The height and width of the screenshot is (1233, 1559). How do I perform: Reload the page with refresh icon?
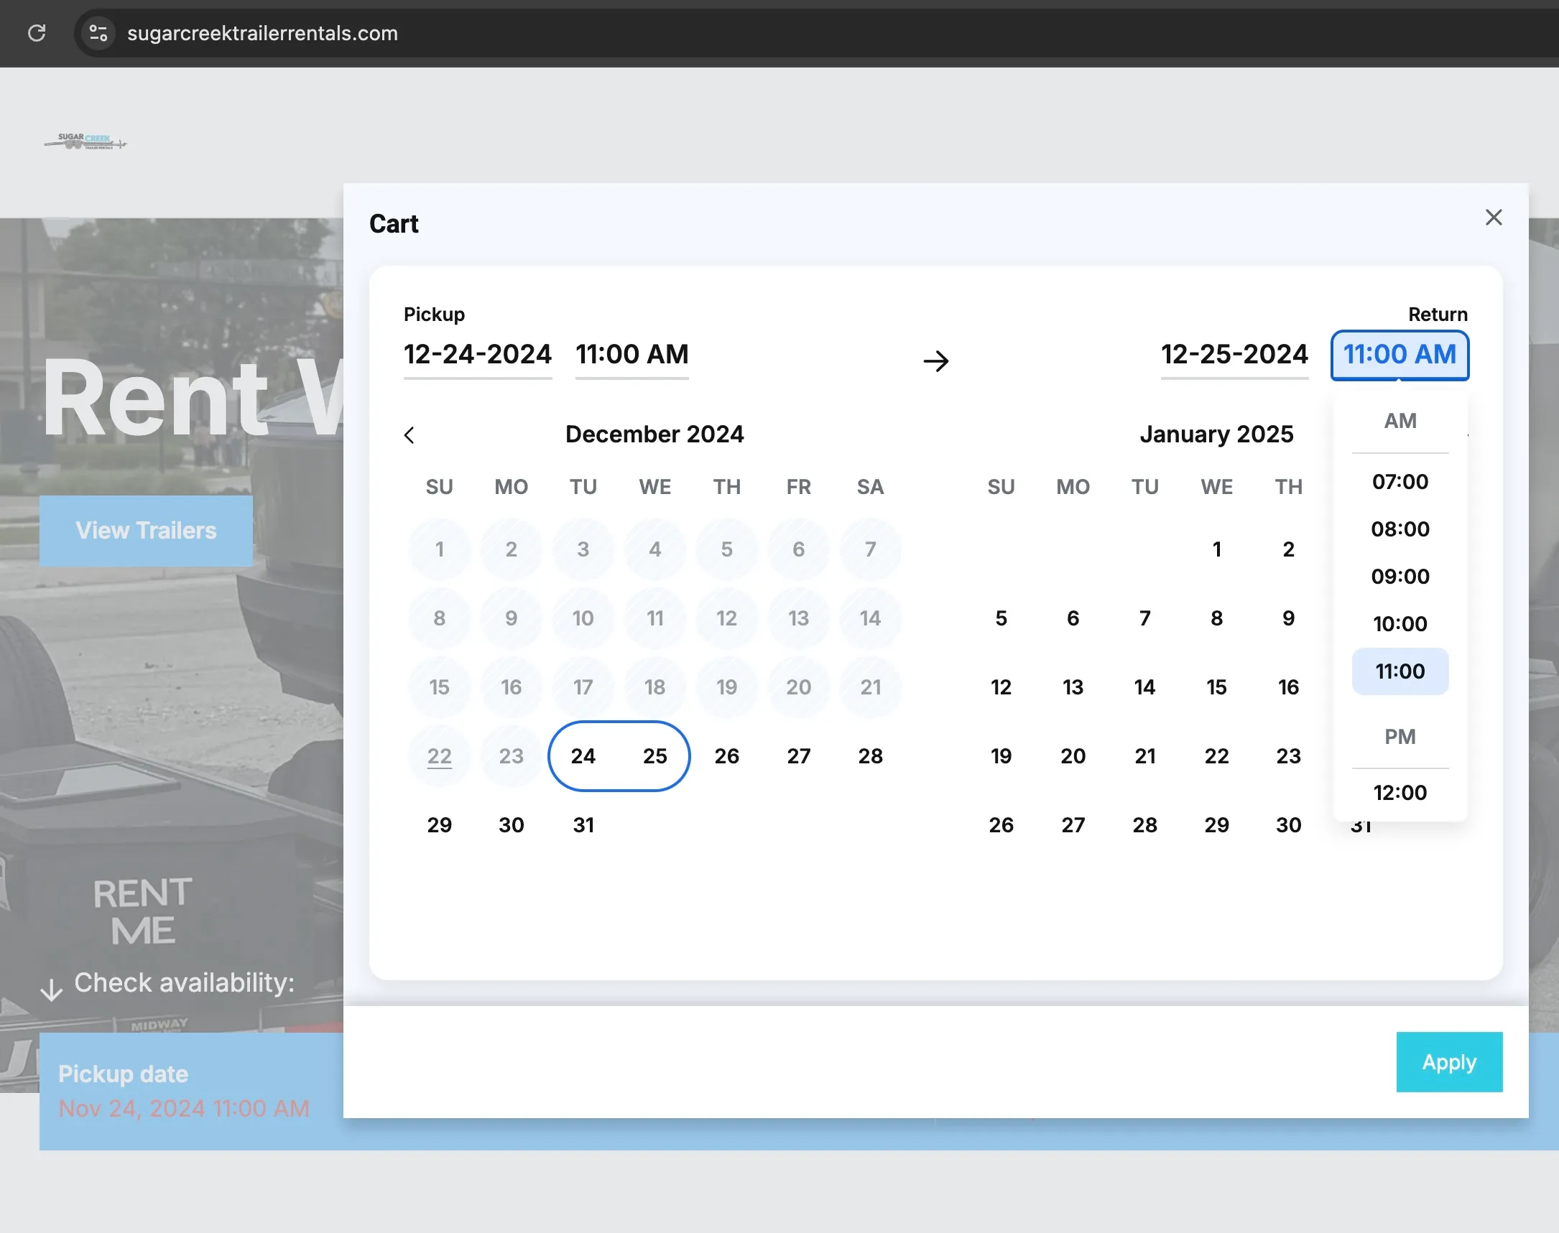37,32
